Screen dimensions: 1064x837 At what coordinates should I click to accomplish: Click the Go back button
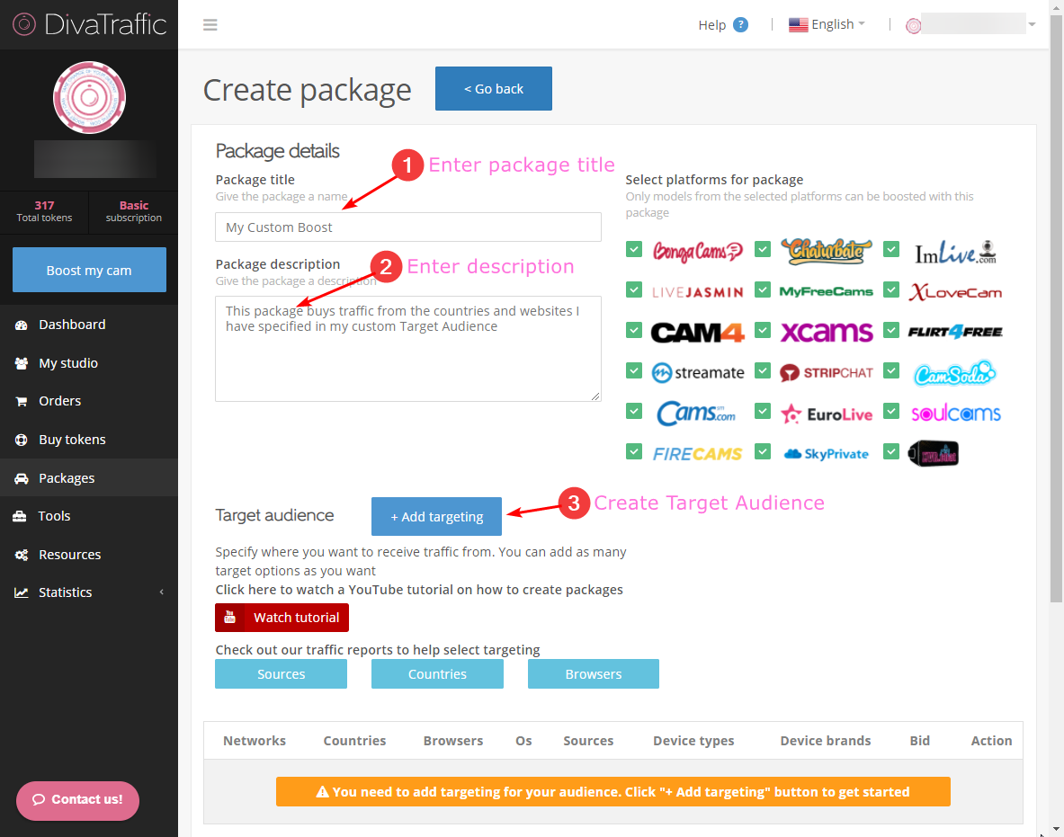(493, 89)
